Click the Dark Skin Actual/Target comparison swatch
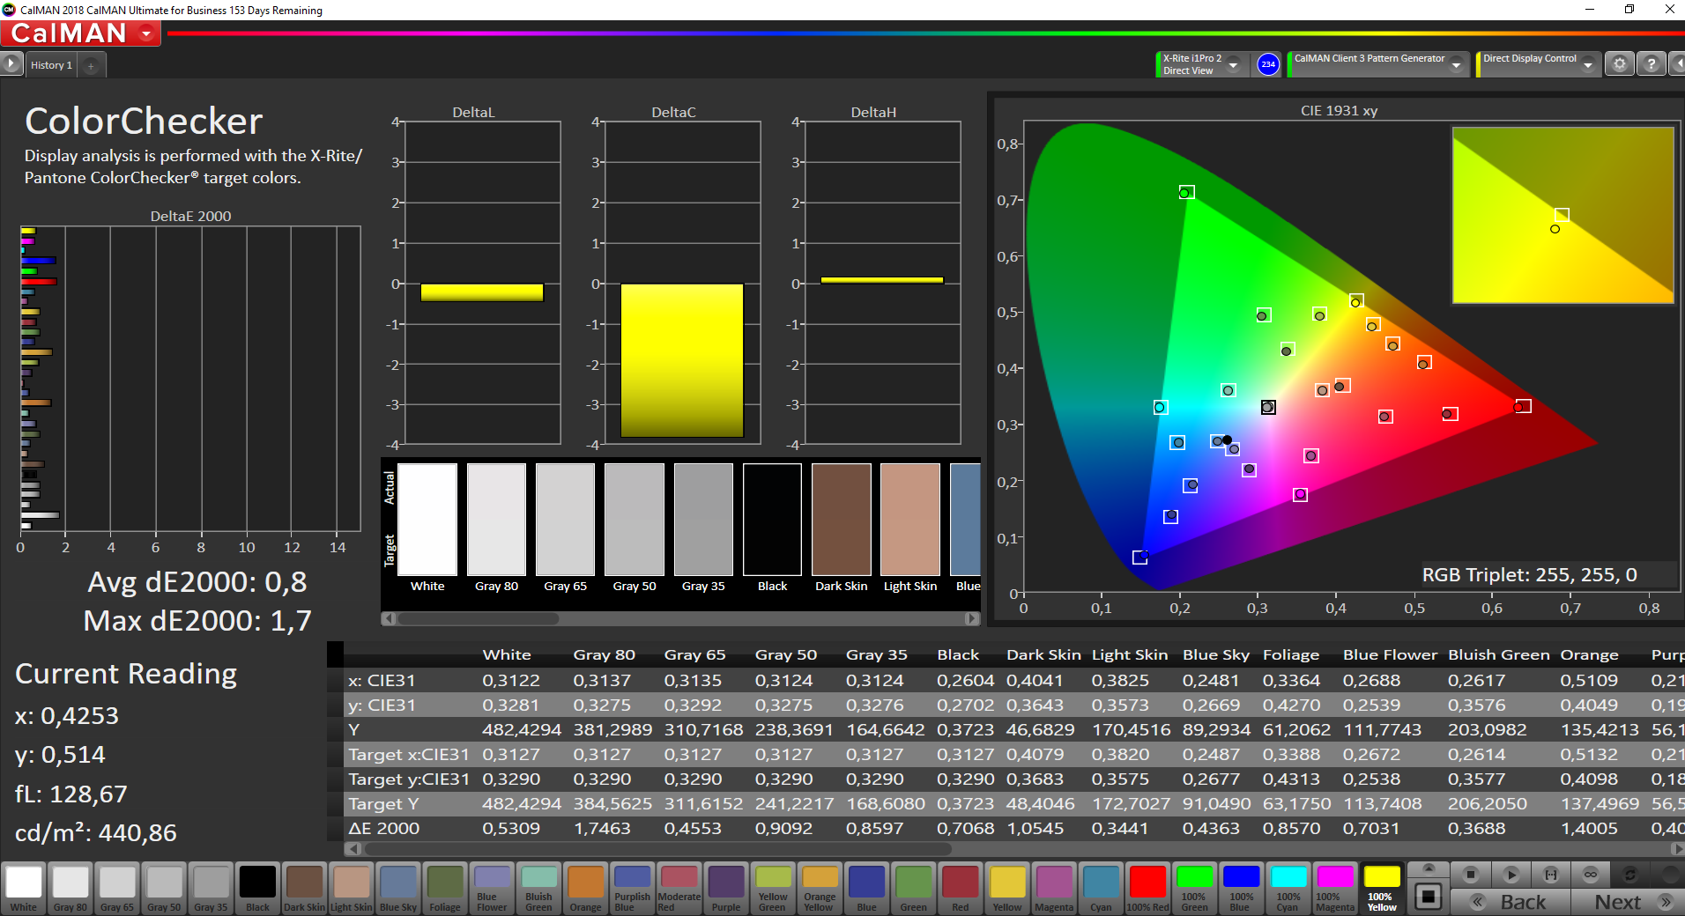This screenshot has width=1685, height=916. [x=842, y=519]
